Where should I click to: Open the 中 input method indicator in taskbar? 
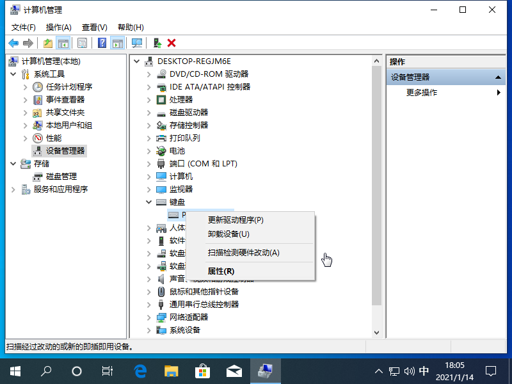(424, 371)
